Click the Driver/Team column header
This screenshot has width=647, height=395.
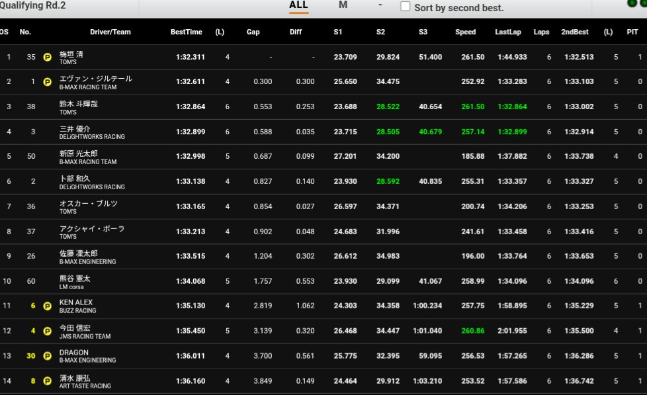pos(110,32)
